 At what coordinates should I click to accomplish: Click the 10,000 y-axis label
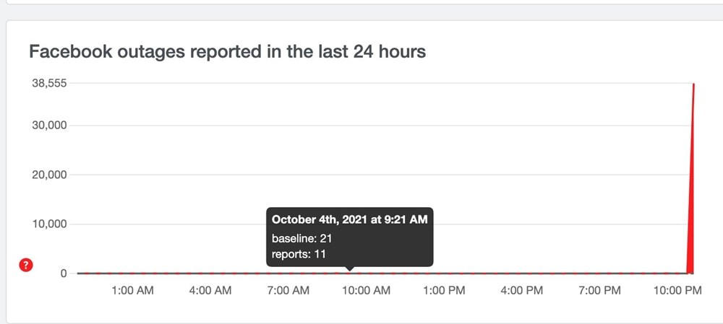[x=48, y=224]
